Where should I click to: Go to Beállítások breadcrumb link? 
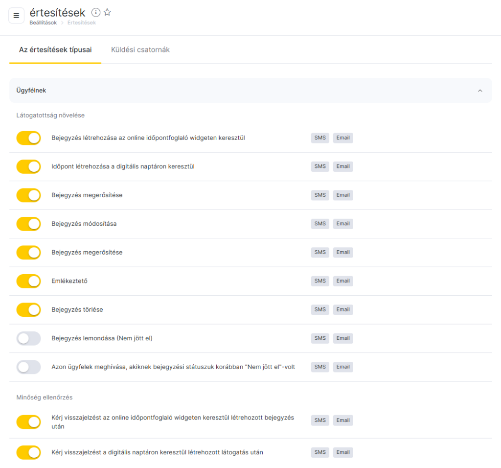43,23
